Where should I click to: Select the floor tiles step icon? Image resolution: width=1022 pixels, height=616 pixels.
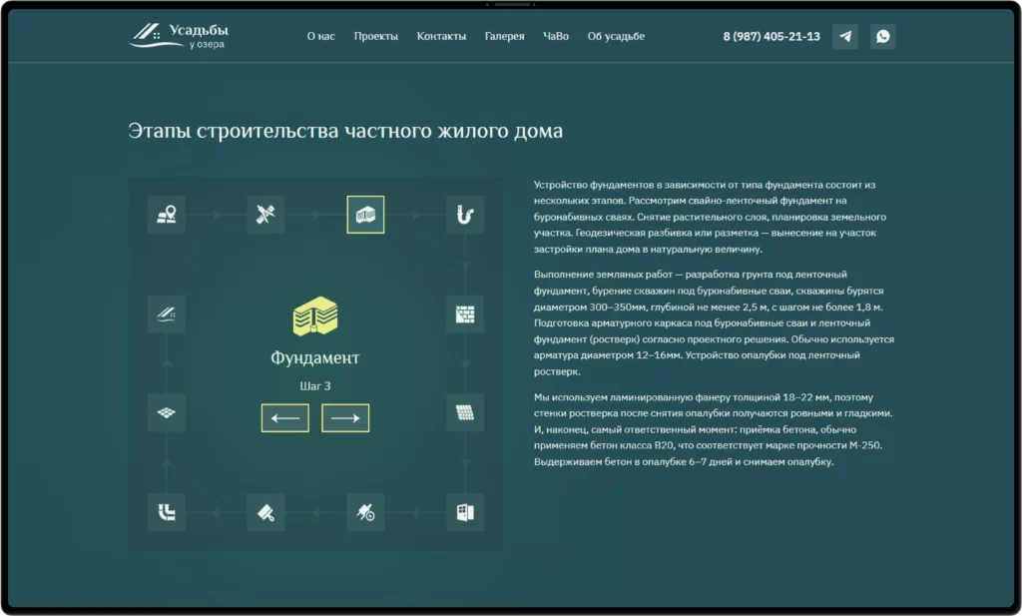click(167, 412)
